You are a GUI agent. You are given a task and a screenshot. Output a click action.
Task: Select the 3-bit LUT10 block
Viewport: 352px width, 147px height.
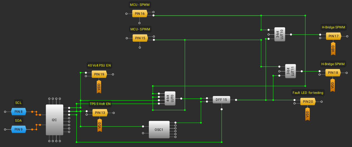(280, 35)
